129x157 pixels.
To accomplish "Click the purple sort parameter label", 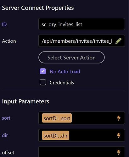I will (6, 118).
